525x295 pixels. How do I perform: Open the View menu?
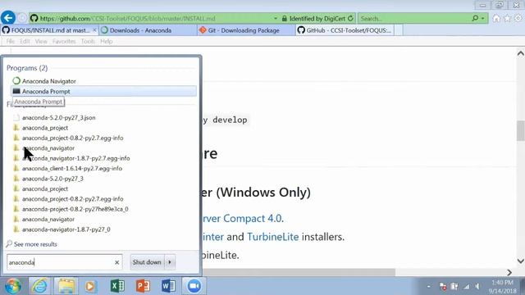click(41, 42)
